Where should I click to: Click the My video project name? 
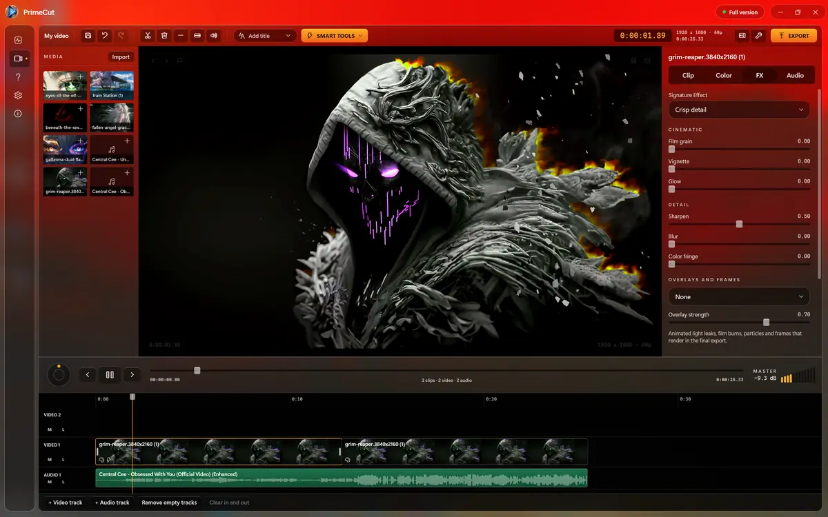click(57, 36)
